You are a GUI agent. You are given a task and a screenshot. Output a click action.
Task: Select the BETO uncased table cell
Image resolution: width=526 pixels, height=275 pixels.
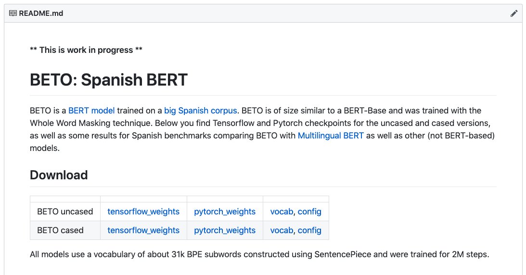pyautogui.click(x=65, y=212)
